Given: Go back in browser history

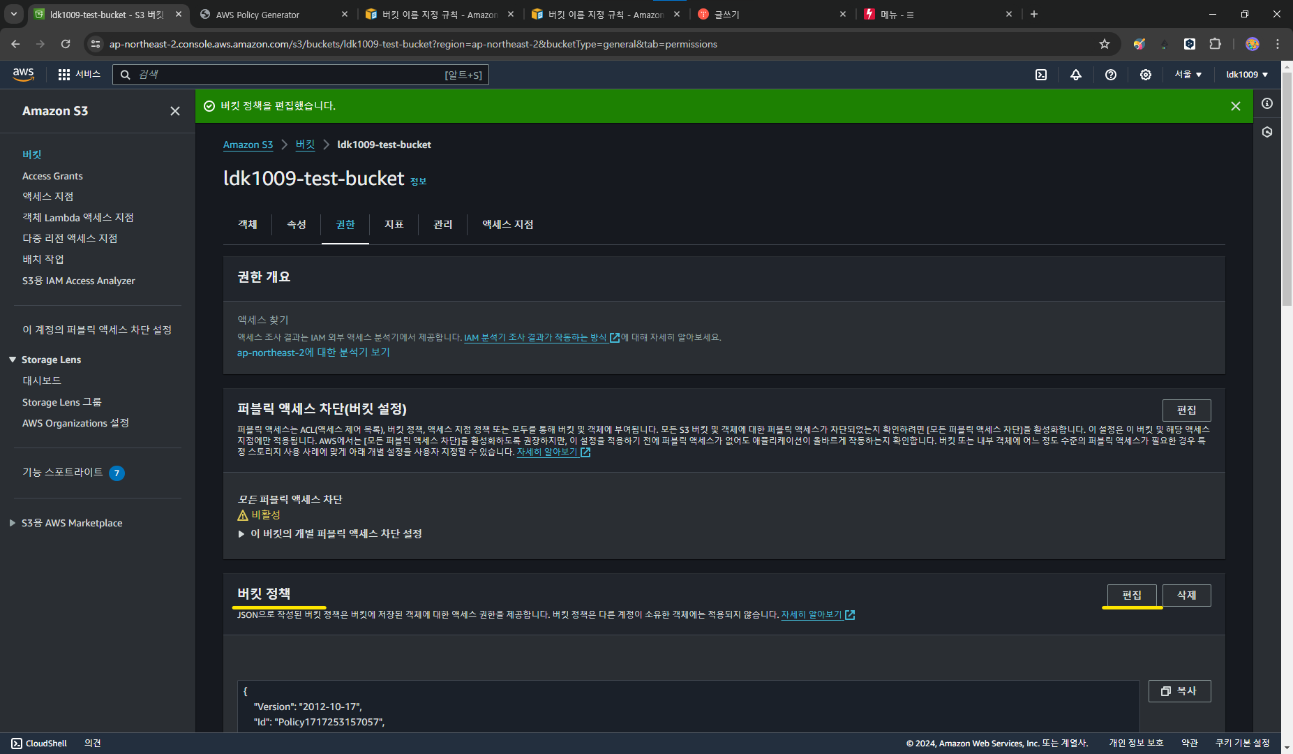Looking at the screenshot, I should click(15, 44).
